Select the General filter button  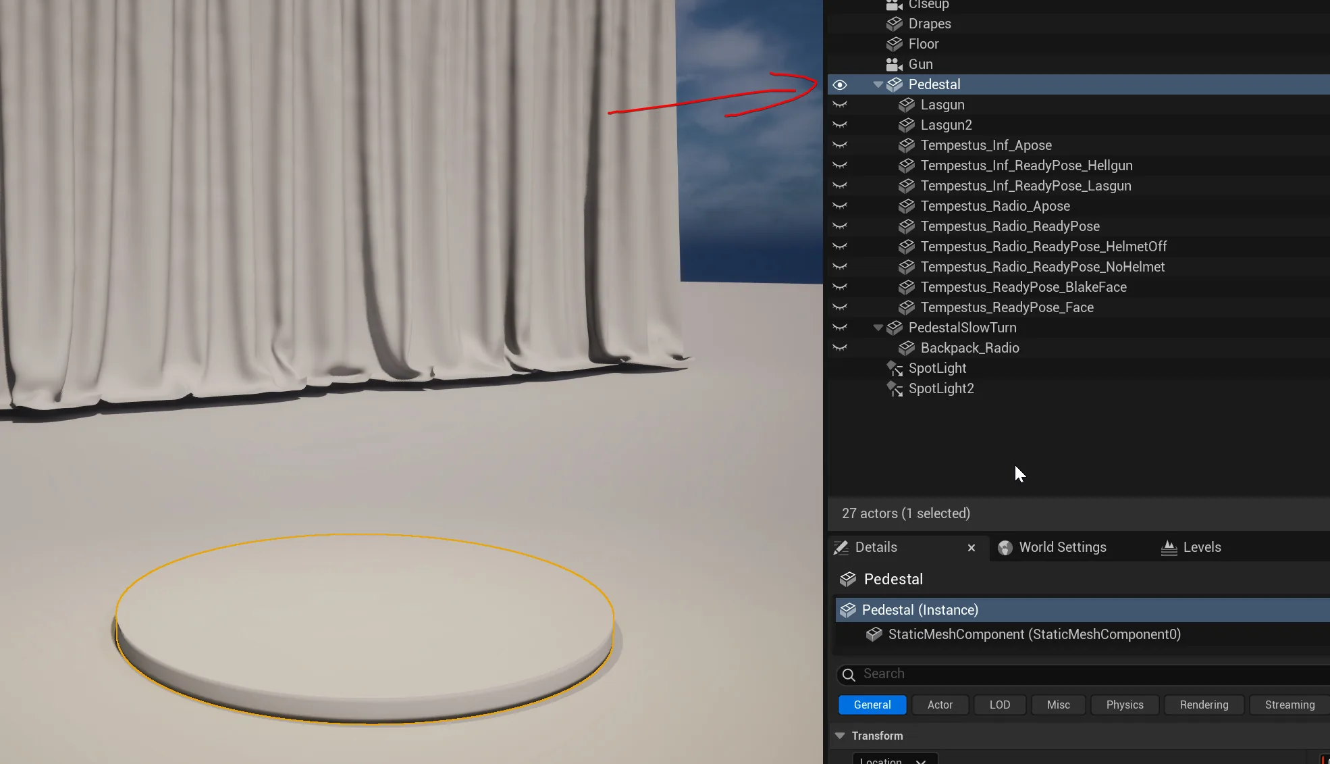(872, 705)
